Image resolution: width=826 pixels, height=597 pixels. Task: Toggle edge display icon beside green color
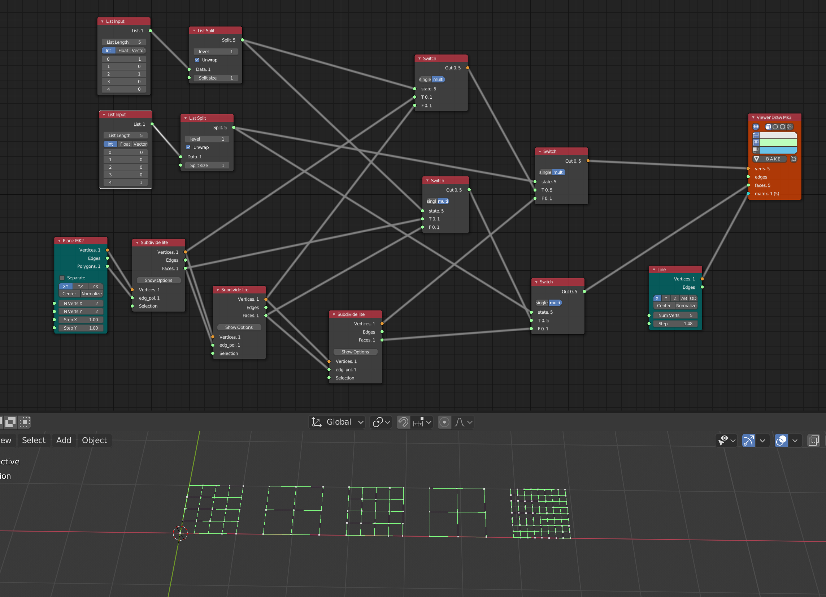click(x=756, y=142)
